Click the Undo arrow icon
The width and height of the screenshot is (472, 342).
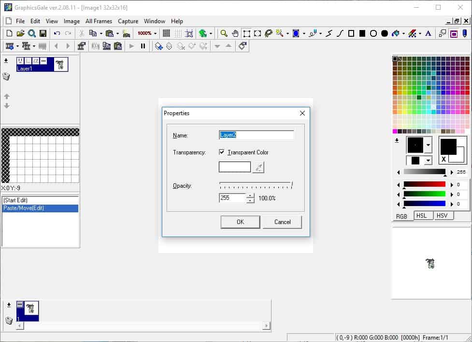[x=57, y=33]
